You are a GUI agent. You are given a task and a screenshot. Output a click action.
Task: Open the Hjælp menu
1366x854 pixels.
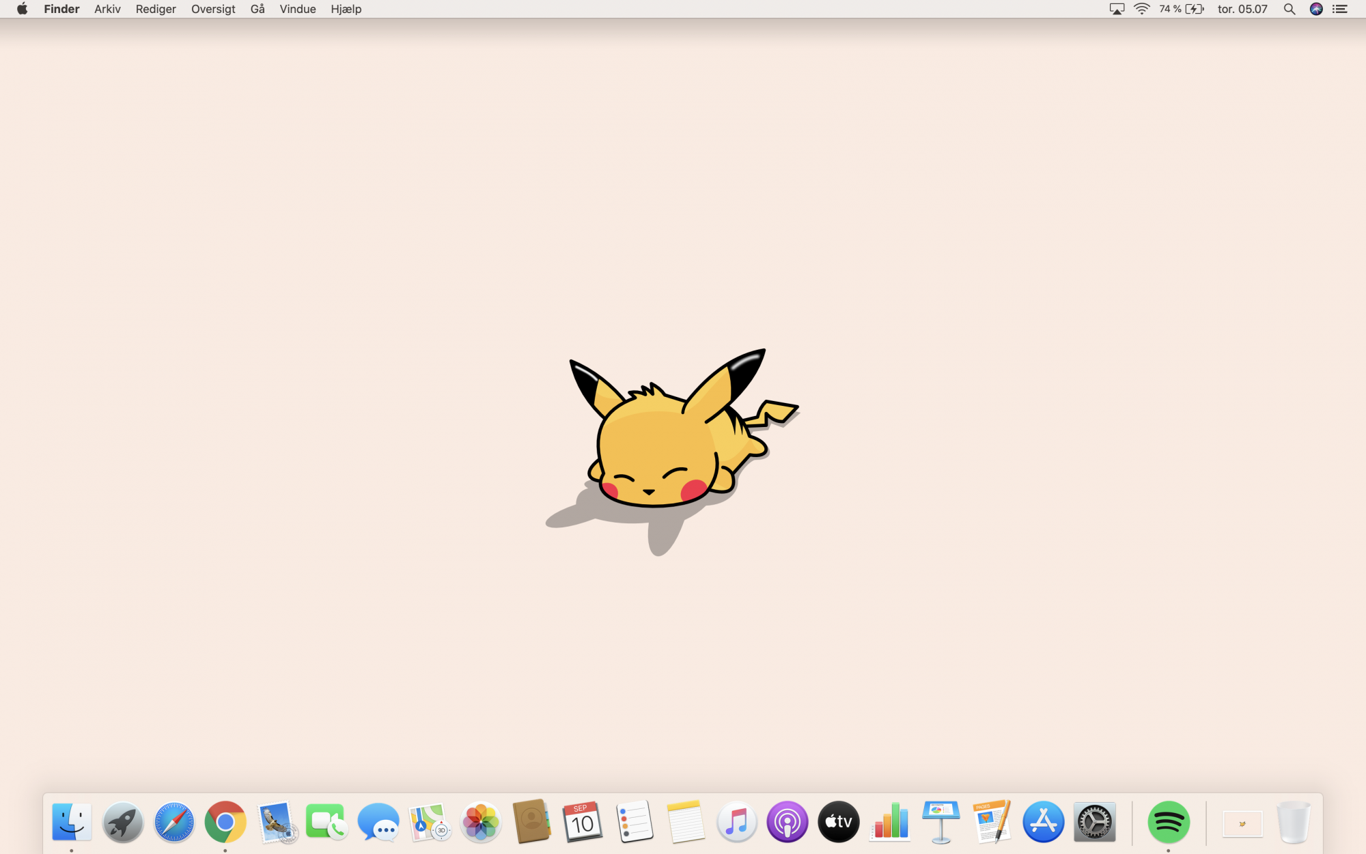(x=346, y=9)
